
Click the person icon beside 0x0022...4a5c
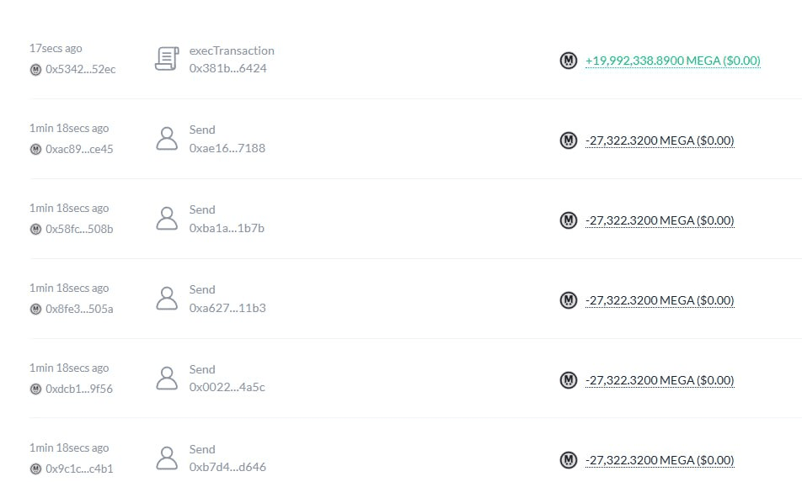pyautogui.click(x=167, y=379)
